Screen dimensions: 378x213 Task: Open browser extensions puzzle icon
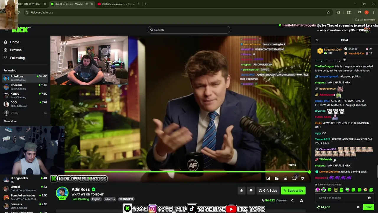point(338,12)
